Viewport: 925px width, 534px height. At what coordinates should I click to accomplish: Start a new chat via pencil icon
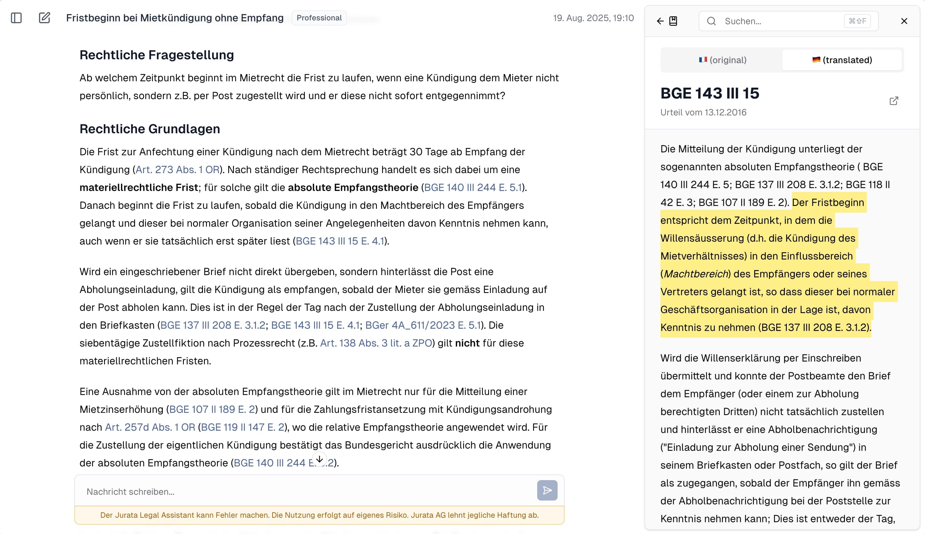[44, 18]
